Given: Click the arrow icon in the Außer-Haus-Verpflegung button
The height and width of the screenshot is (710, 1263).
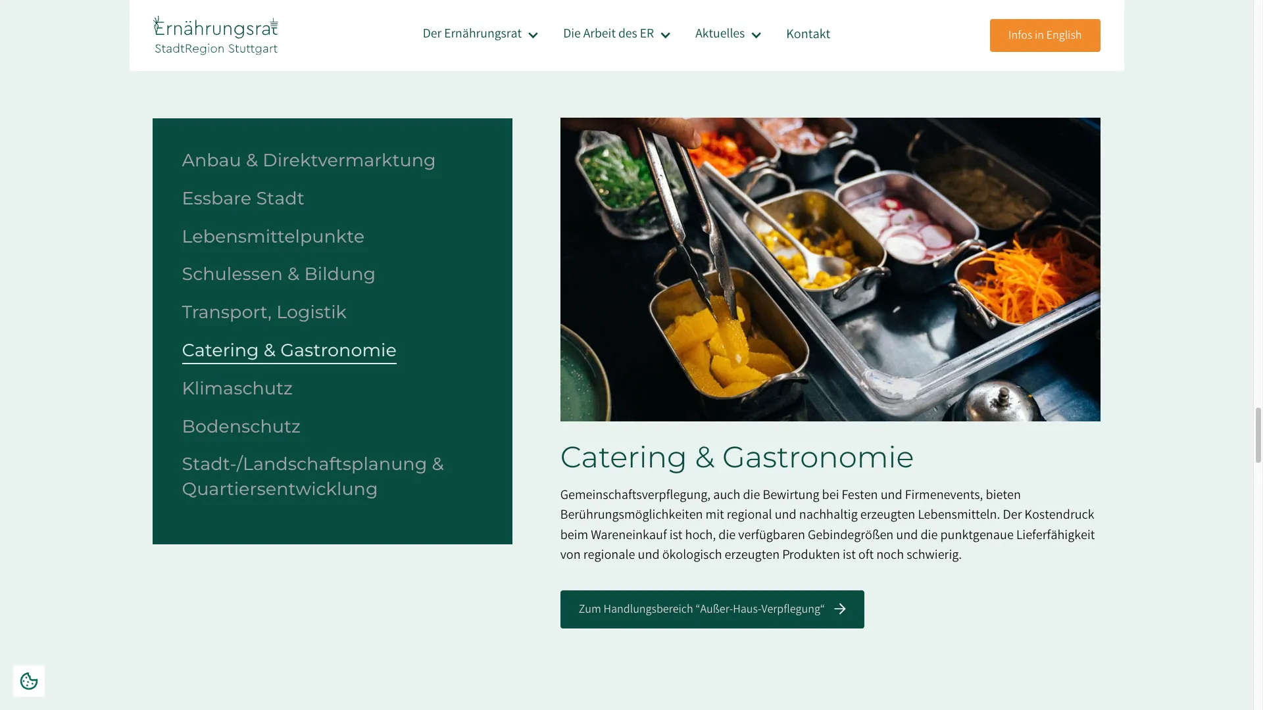Looking at the screenshot, I should 840,609.
